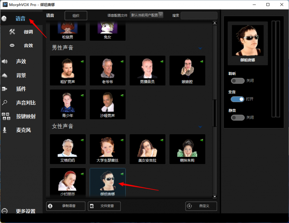Image resolution: width=289 pixels, height=223 pixels.
Task: Choose the 少妇丽莎 voice
Action: coord(68,183)
